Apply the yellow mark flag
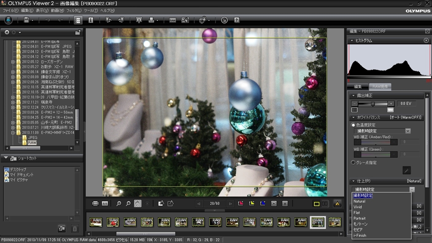 pyautogui.click(x=251, y=203)
